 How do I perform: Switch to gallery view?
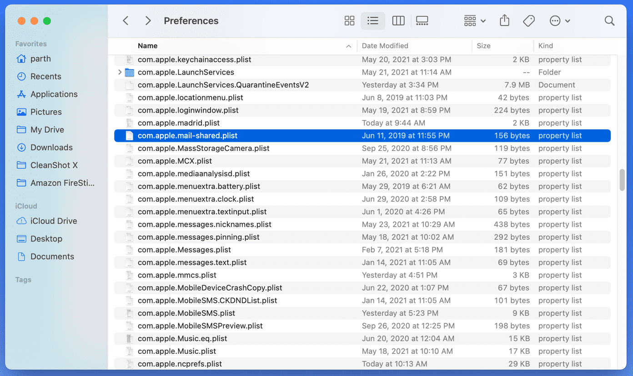tap(422, 21)
